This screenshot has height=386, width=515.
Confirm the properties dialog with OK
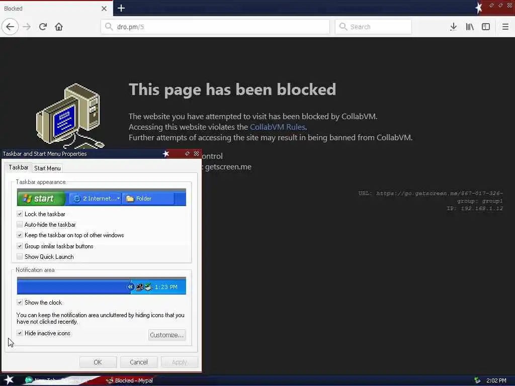[98, 362]
